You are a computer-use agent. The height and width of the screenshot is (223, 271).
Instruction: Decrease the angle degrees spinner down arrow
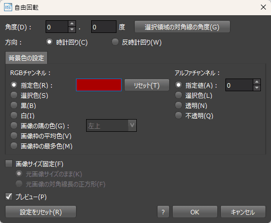click(72, 29)
